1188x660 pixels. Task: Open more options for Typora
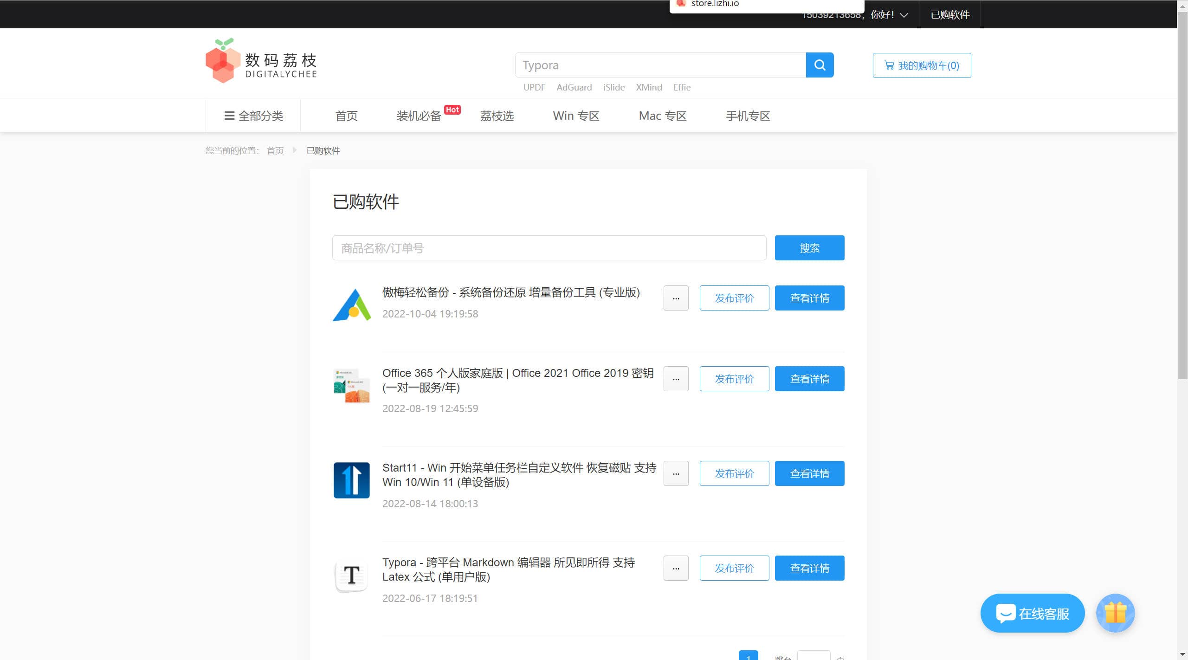pos(676,568)
